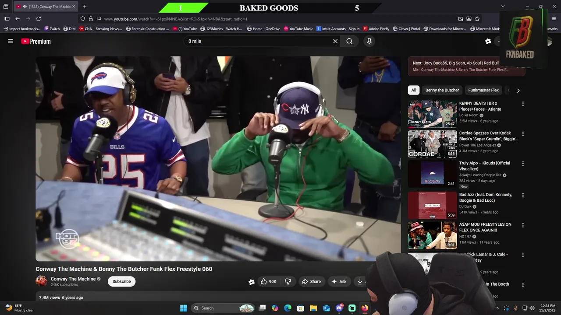Open the Klouds visualizer thumbnail
This screenshot has height=315, width=561.
click(x=433, y=174)
